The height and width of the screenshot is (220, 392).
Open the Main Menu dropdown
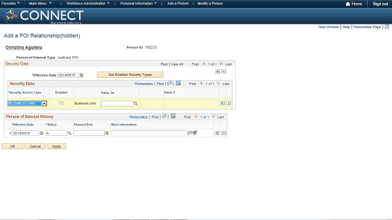coord(40,4)
